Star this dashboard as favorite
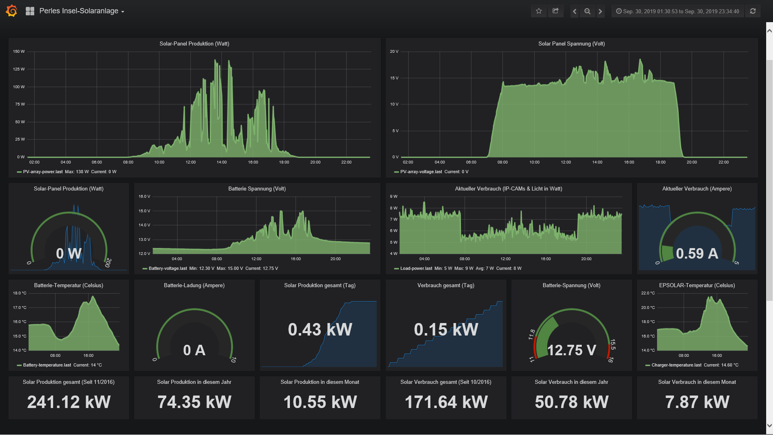Screen dimensions: 773x435 click(x=539, y=11)
